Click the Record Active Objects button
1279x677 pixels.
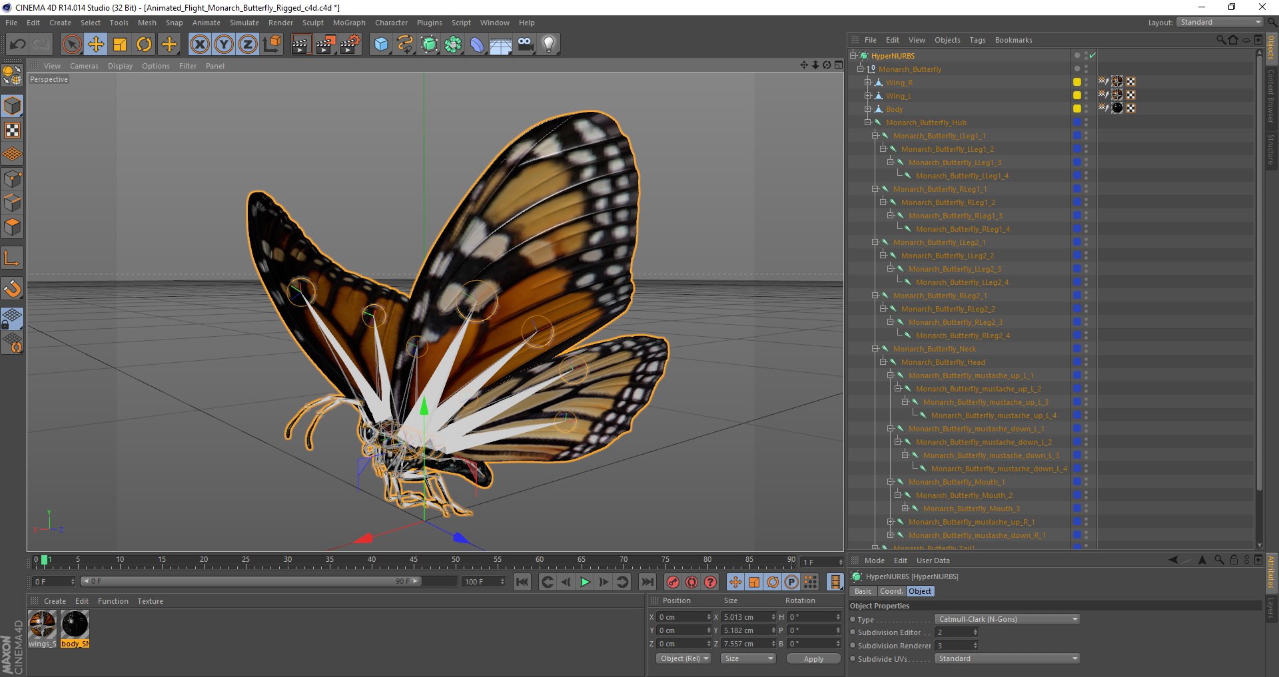(673, 582)
